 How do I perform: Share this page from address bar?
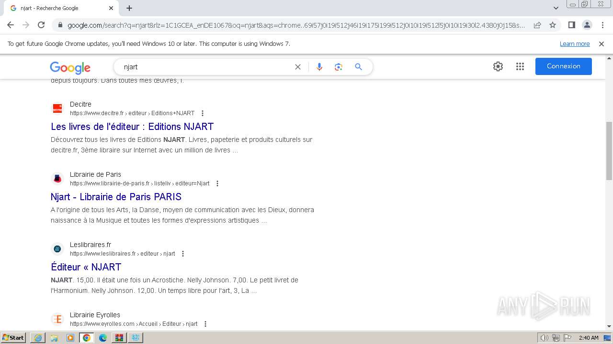point(537,25)
